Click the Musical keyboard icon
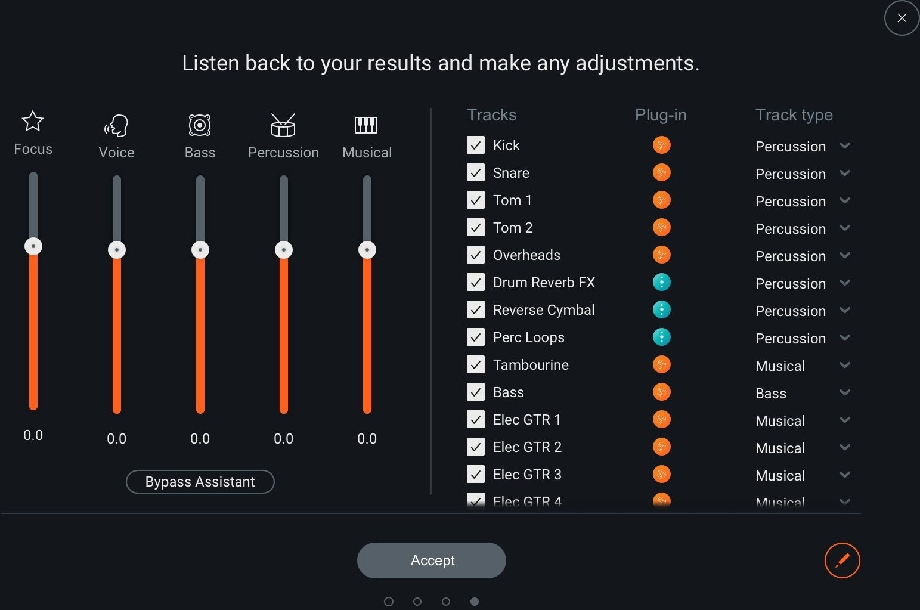920x610 pixels. click(366, 125)
